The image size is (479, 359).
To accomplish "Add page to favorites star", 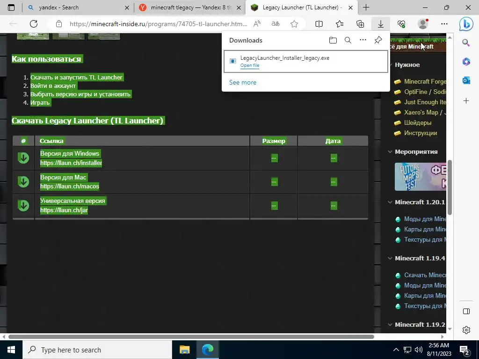I will click(294, 24).
